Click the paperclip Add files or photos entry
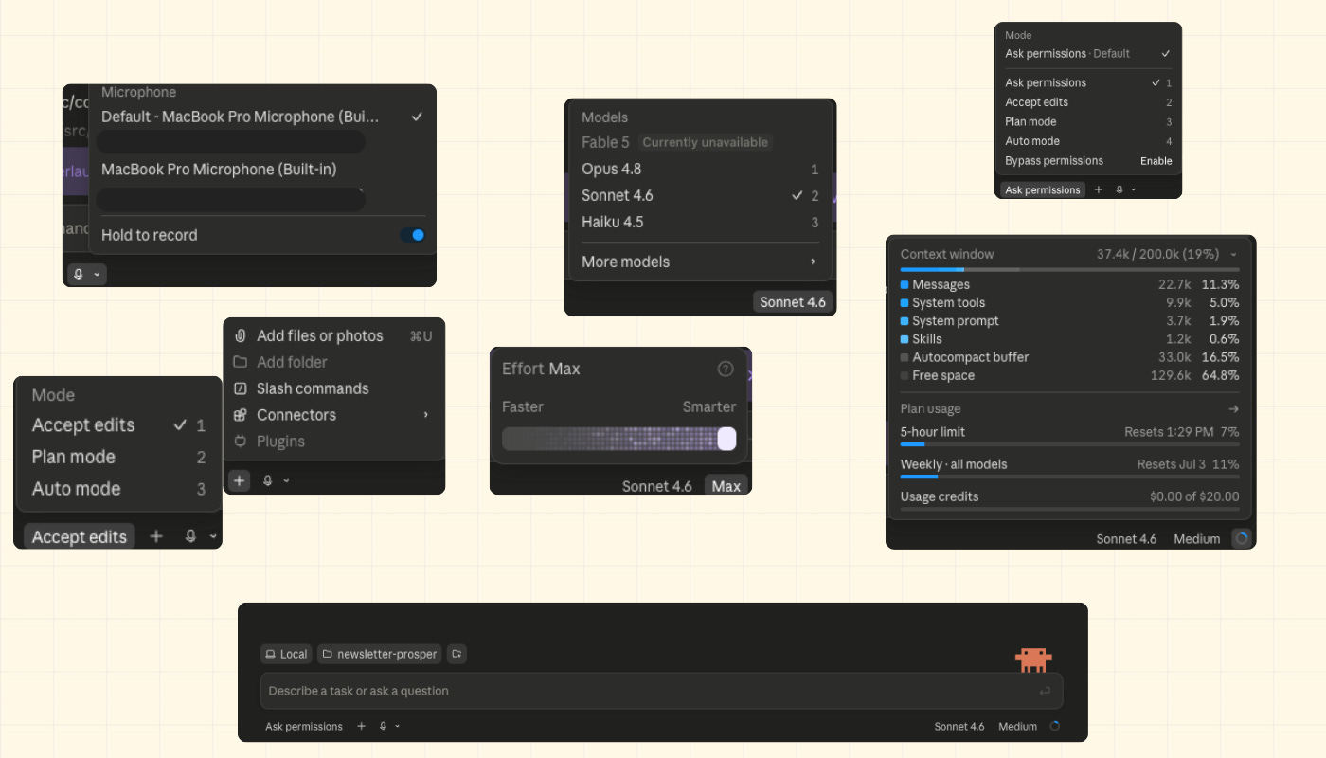 [x=332, y=335]
